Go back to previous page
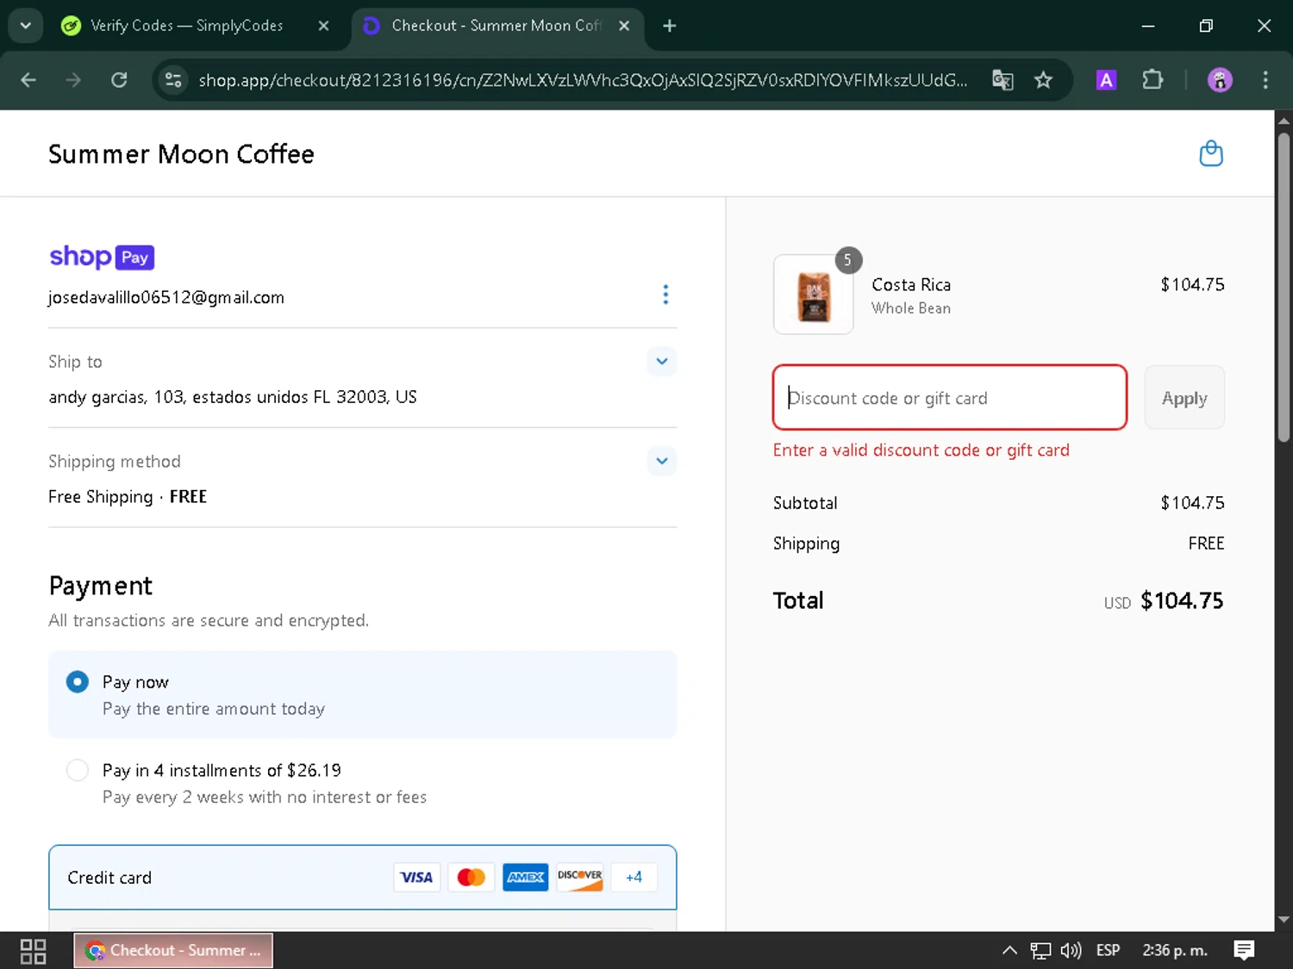 point(28,80)
